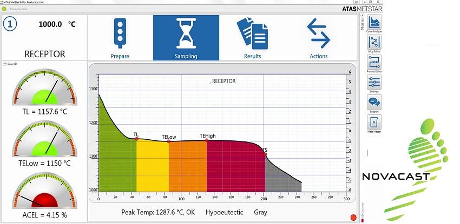Viewport: 460px width, 224px height.
Task: Click the TEHigh marker on the curve
Action: pyautogui.click(x=207, y=140)
